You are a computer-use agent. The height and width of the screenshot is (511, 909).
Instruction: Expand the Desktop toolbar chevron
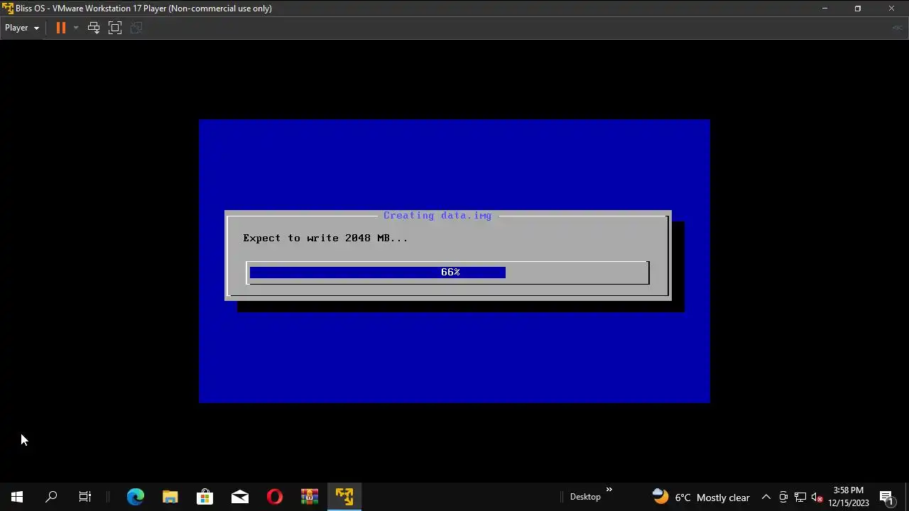(609, 489)
